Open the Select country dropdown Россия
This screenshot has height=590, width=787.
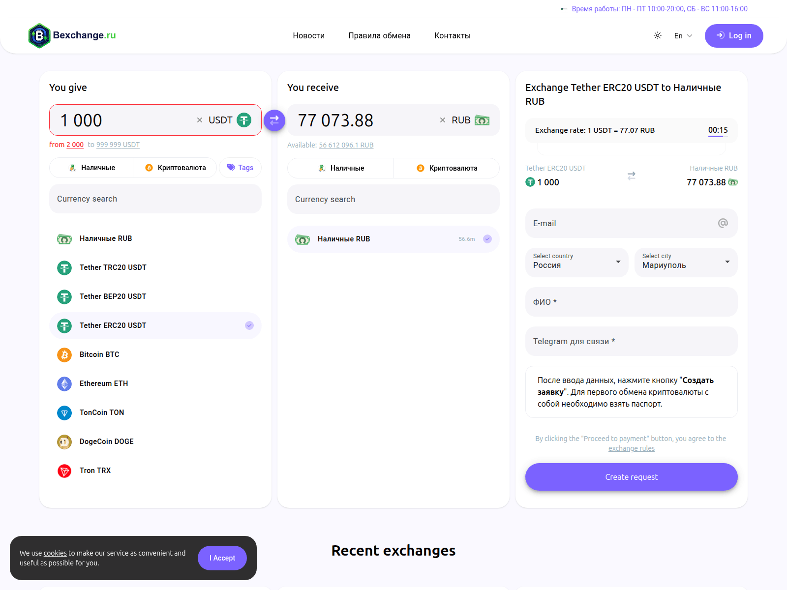577,262
